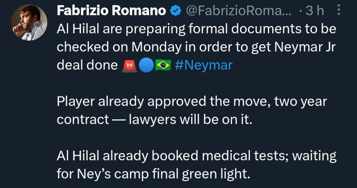Click the red siren emoji
357x188 pixels.
pyautogui.click(x=129, y=66)
